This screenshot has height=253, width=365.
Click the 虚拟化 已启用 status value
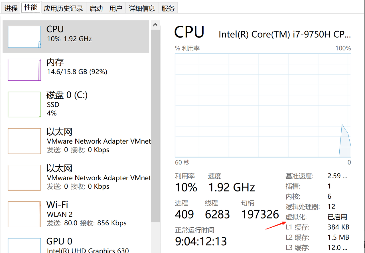[337, 217]
